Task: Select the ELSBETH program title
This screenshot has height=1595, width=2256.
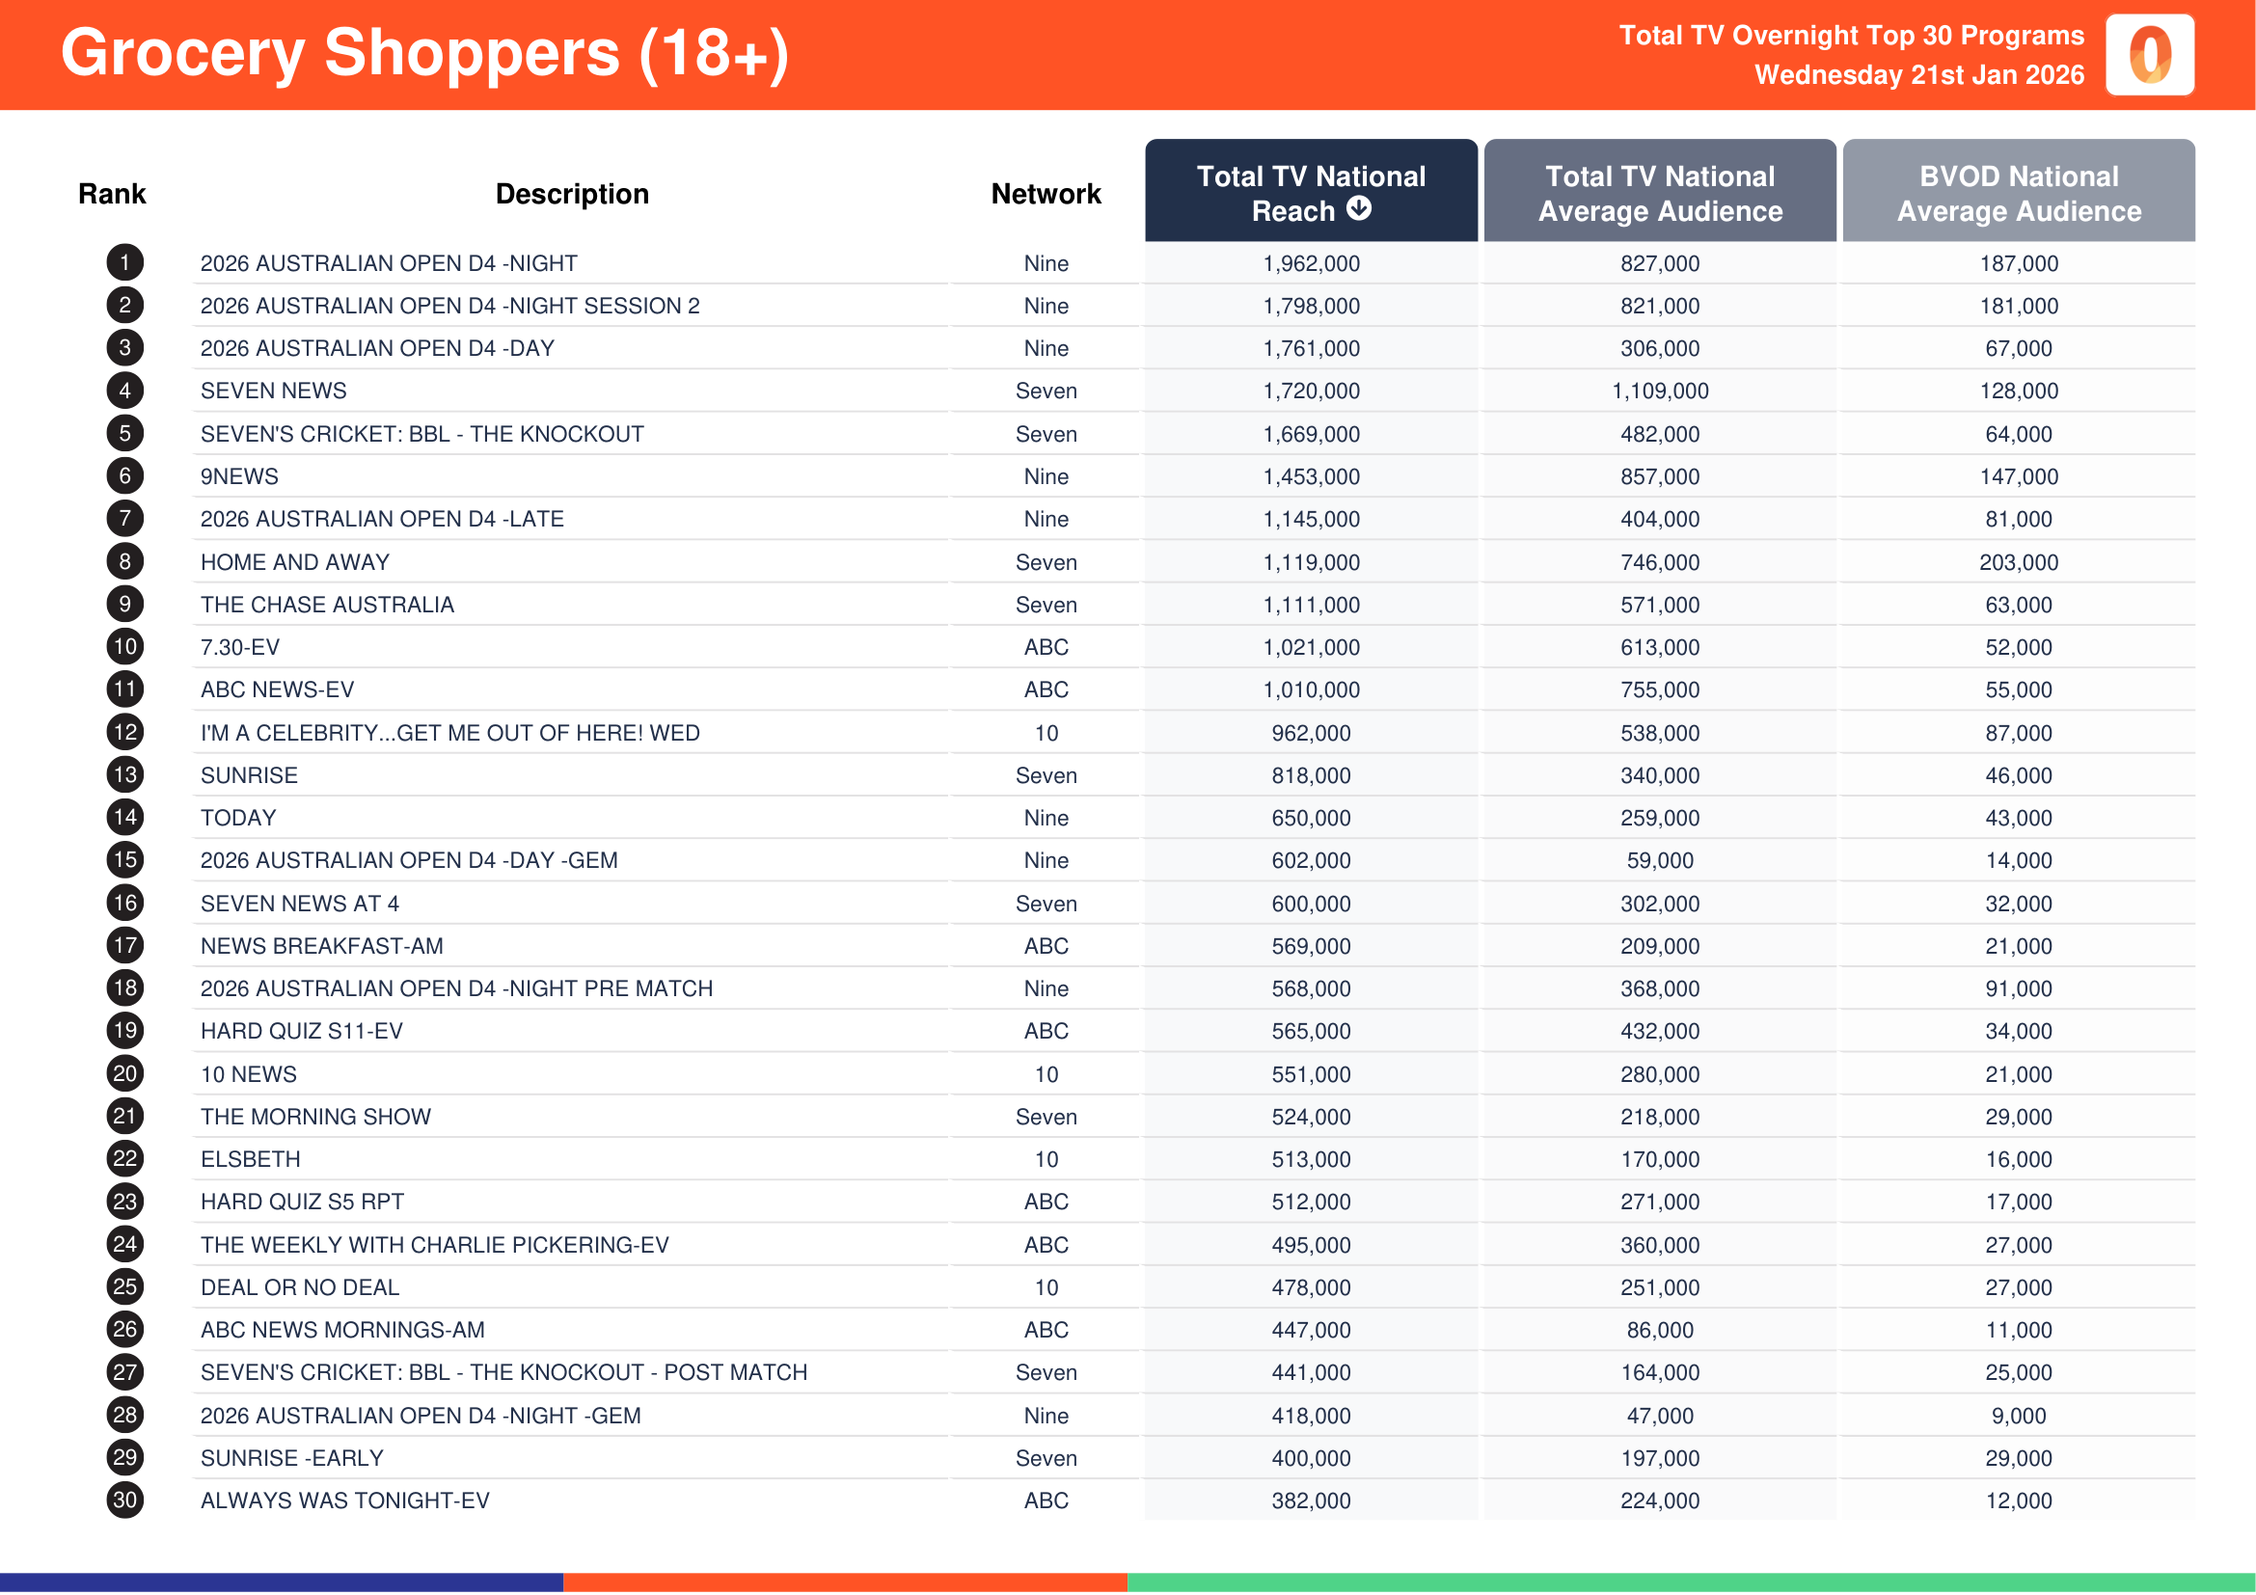Action: 251,1159
